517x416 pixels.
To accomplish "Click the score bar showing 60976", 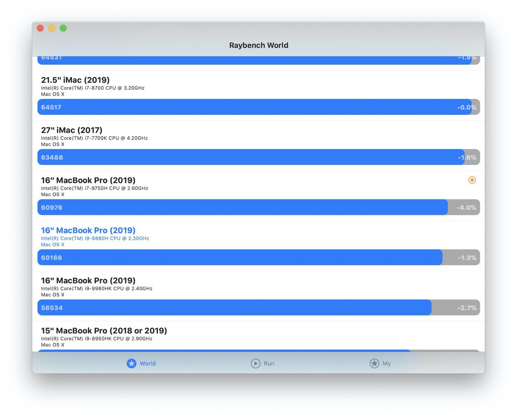I will click(258, 207).
